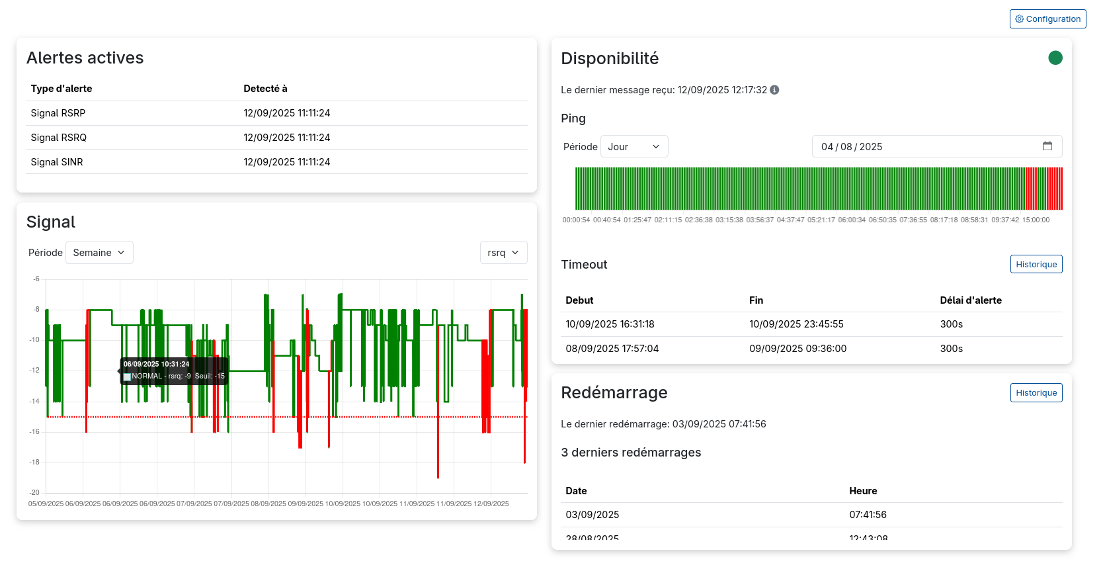
Task: Click the Ping date input field
Action: (926, 147)
